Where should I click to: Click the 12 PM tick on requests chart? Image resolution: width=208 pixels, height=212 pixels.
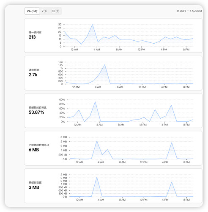click(142, 87)
